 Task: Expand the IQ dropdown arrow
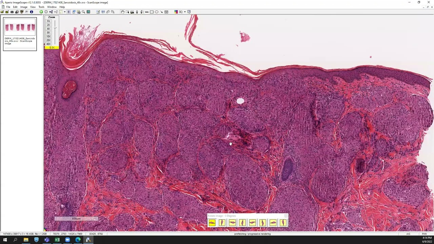click(x=185, y=12)
